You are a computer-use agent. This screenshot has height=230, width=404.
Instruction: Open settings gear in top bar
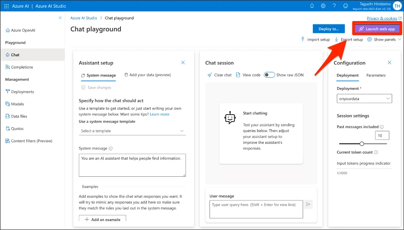click(323, 6)
